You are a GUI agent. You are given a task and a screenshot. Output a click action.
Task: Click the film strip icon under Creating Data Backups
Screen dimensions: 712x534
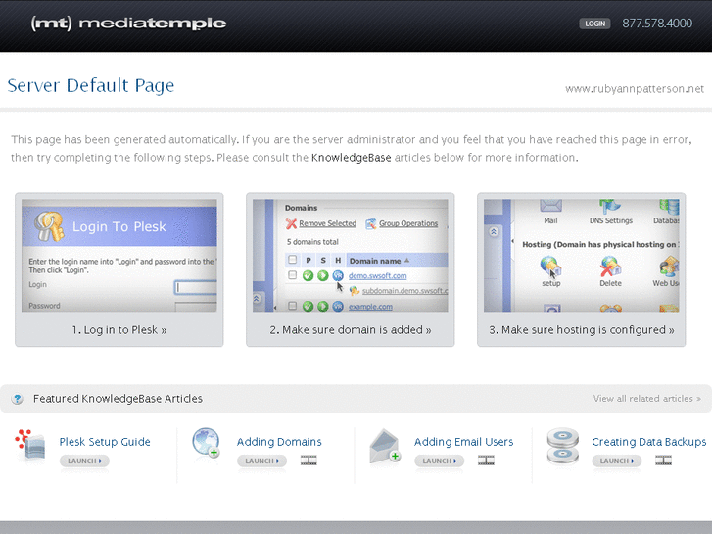(x=663, y=461)
